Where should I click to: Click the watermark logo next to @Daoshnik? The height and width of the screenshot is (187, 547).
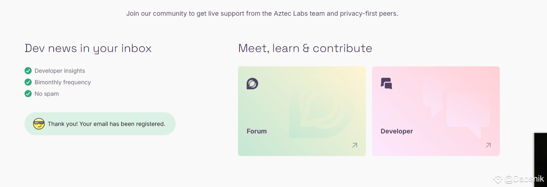[498, 179]
